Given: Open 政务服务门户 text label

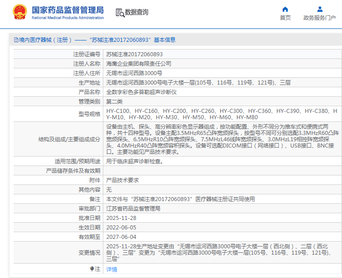Looking at the screenshot, I should click(319, 18).
